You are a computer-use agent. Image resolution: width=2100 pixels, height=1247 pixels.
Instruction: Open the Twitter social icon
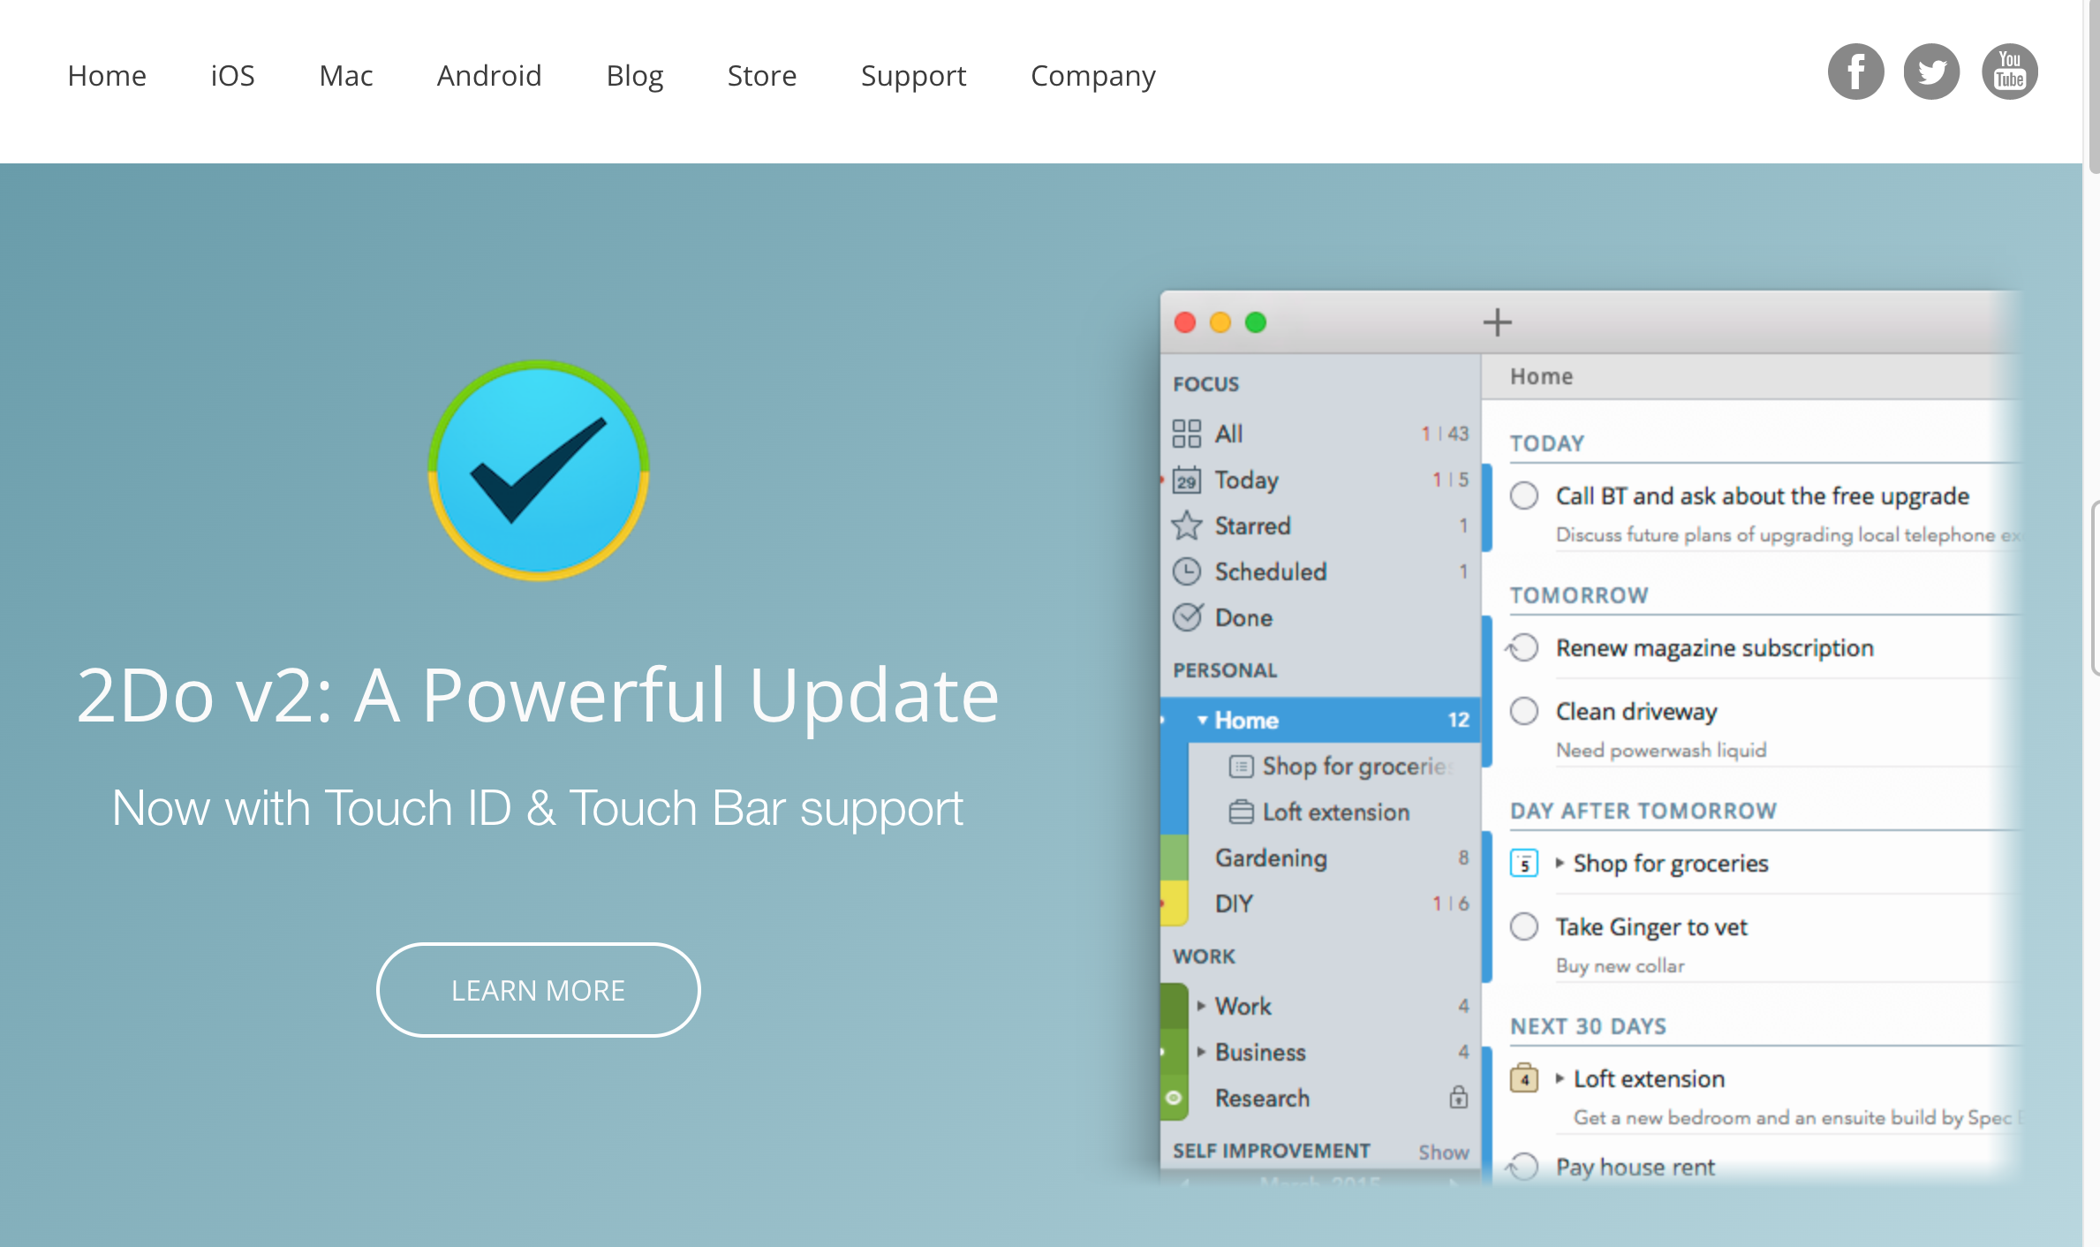pos(1931,72)
